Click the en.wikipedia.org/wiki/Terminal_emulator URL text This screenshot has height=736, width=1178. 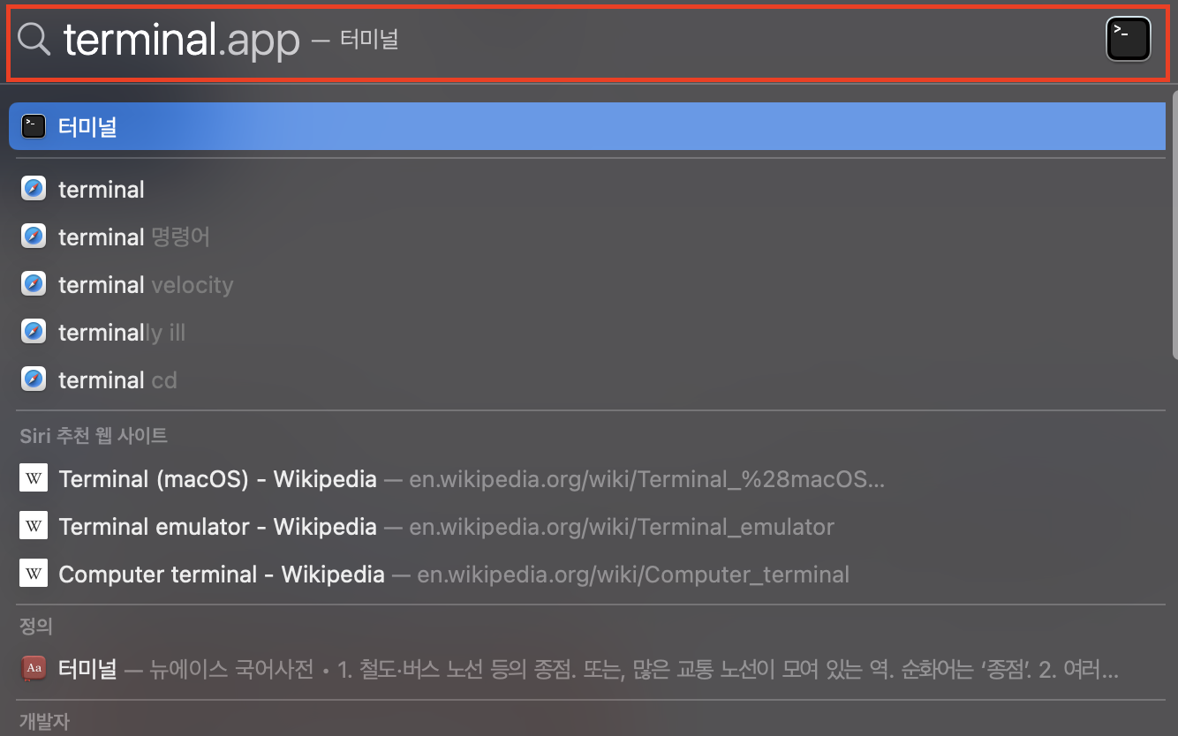pyautogui.click(x=622, y=527)
